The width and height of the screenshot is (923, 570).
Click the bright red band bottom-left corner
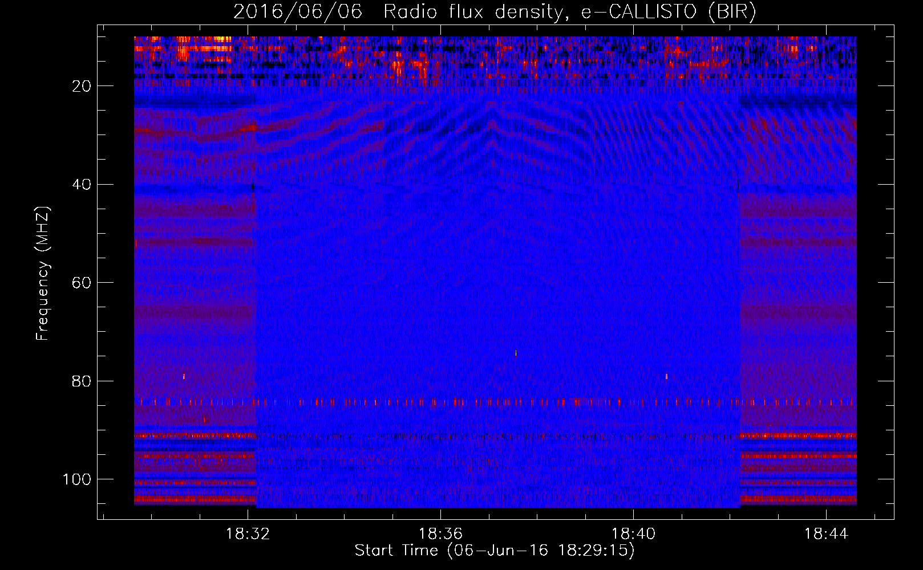click(195, 500)
